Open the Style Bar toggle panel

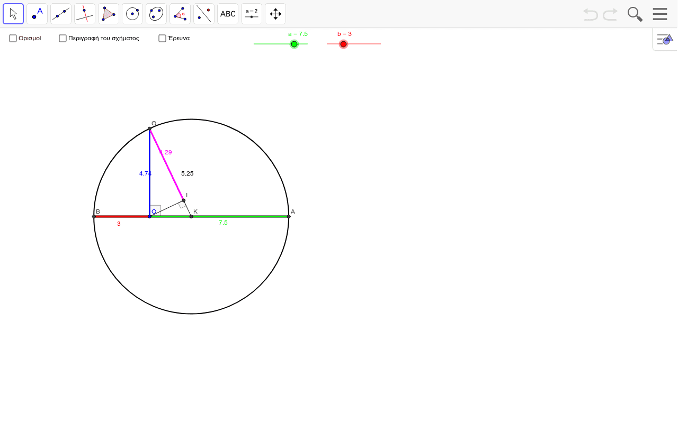[665, 39]
